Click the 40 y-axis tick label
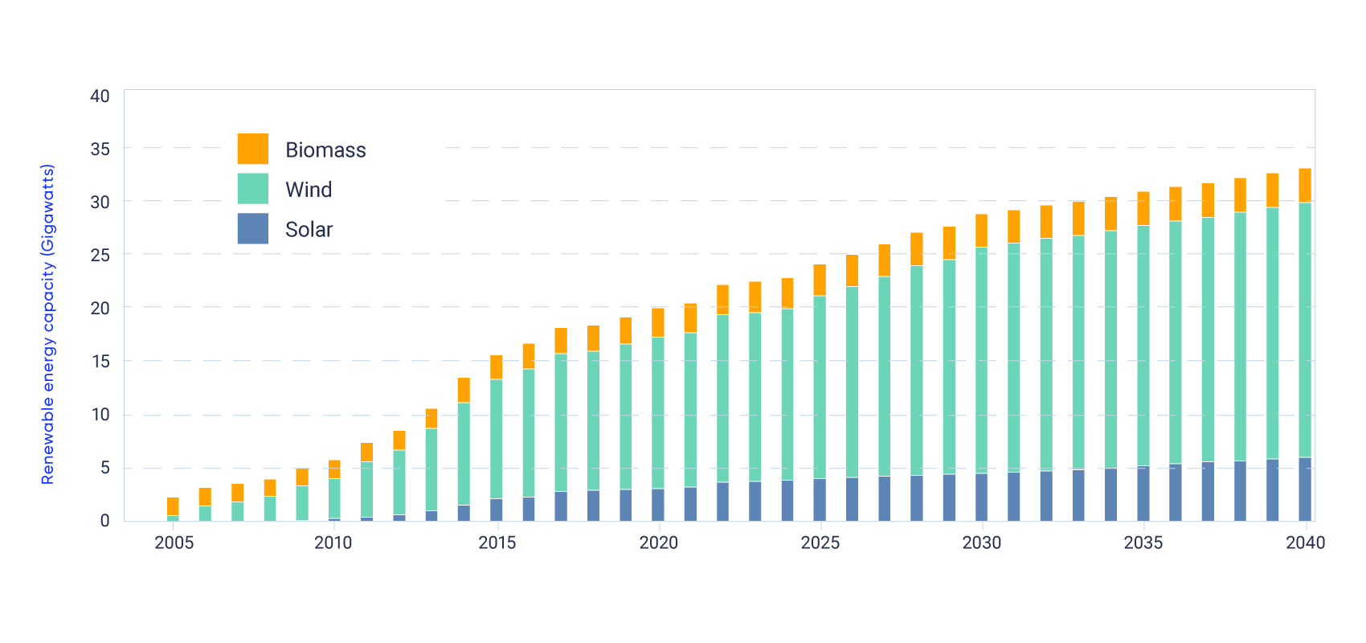 coord(100,96)
